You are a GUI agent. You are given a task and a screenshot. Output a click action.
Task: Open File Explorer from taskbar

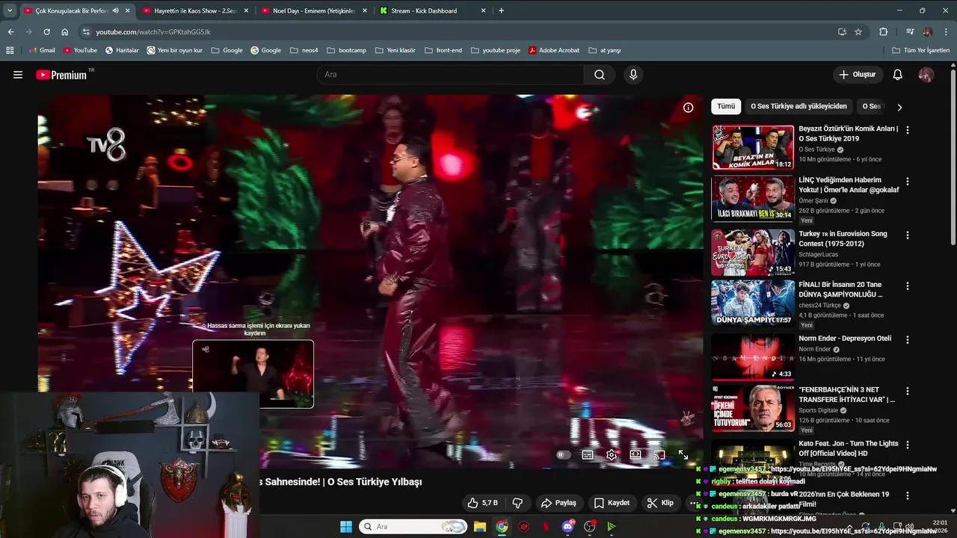[x=480, y=527]
